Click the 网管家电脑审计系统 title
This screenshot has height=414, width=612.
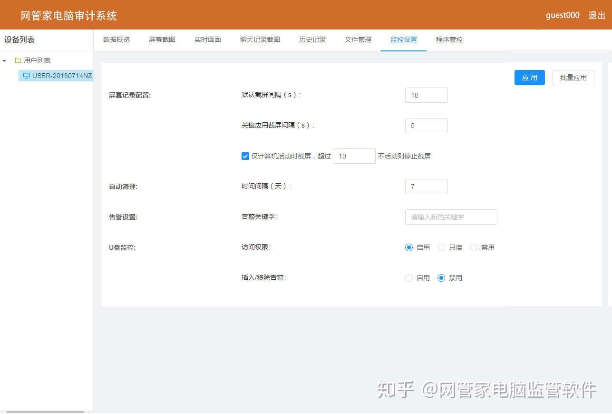(69, 16)
